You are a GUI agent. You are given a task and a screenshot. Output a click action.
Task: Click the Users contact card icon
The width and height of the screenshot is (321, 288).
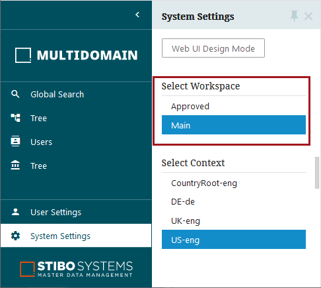tap(15, 141)
